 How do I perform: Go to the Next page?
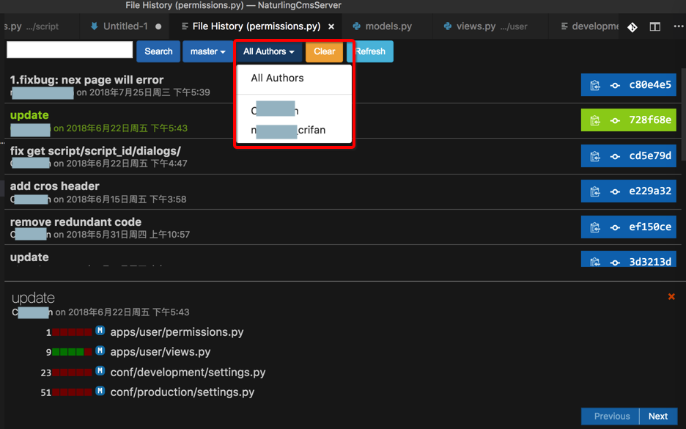(658, 417)
